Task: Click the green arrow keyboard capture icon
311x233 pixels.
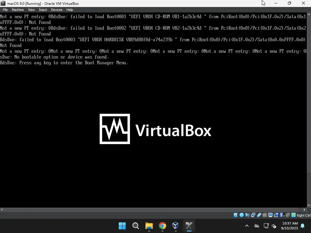Action: tap(294, 215)
